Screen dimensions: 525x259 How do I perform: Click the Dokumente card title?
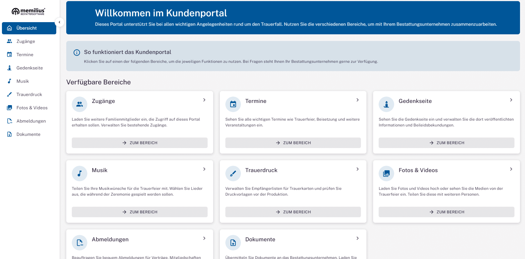click(260, 239)
